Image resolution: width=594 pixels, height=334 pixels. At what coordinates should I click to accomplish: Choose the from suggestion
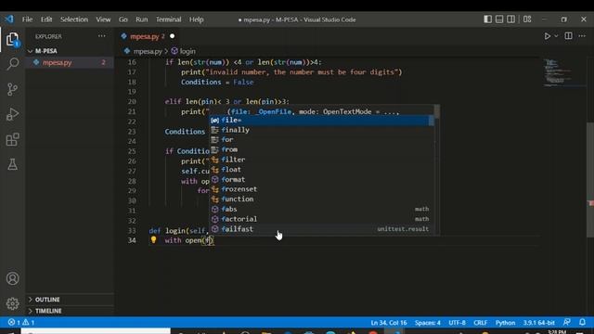[322, 149]
